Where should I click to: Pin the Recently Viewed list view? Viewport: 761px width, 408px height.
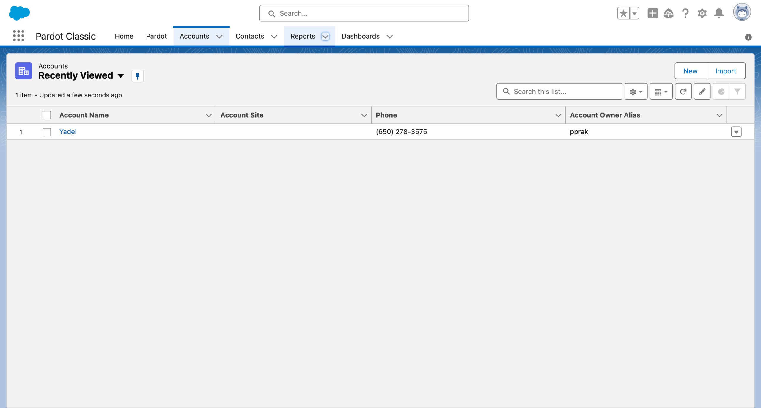pyautogui.click(x=137, y=76)
